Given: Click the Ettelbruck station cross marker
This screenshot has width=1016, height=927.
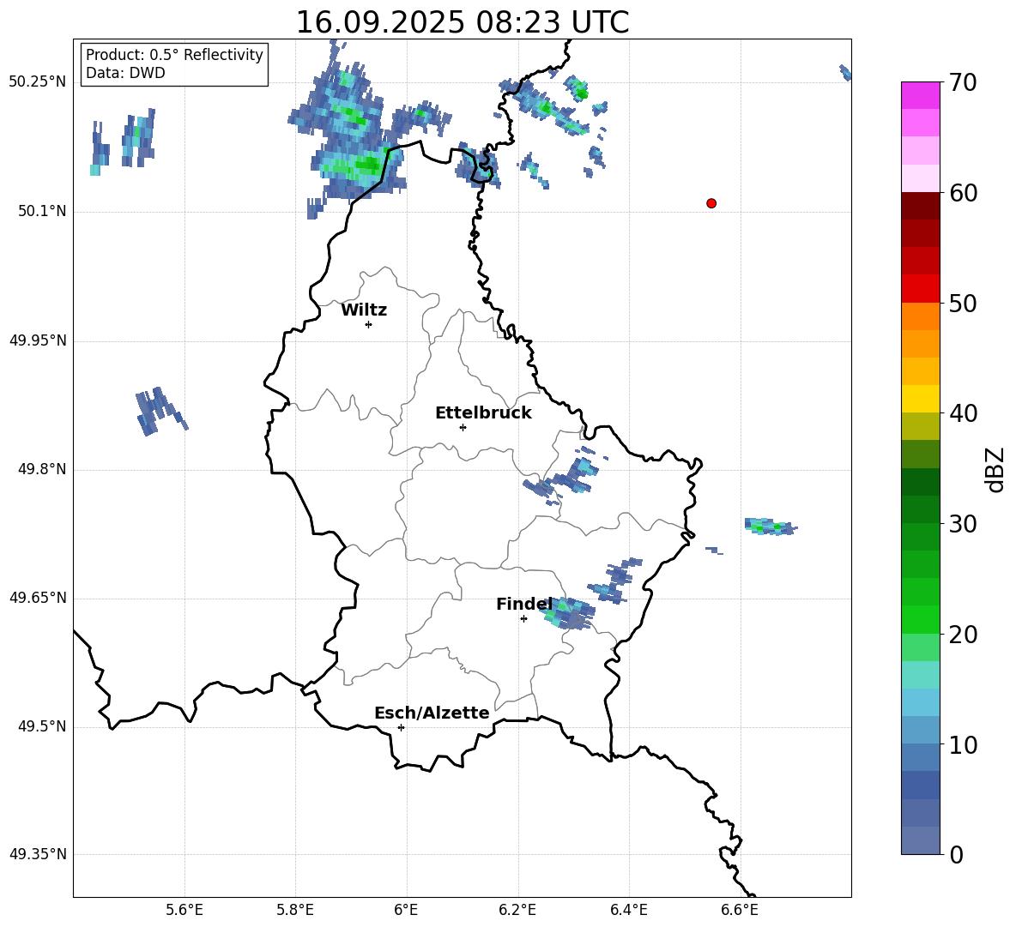Looking at the screenshot, I should pyautogui.click(x=463, y=427).
